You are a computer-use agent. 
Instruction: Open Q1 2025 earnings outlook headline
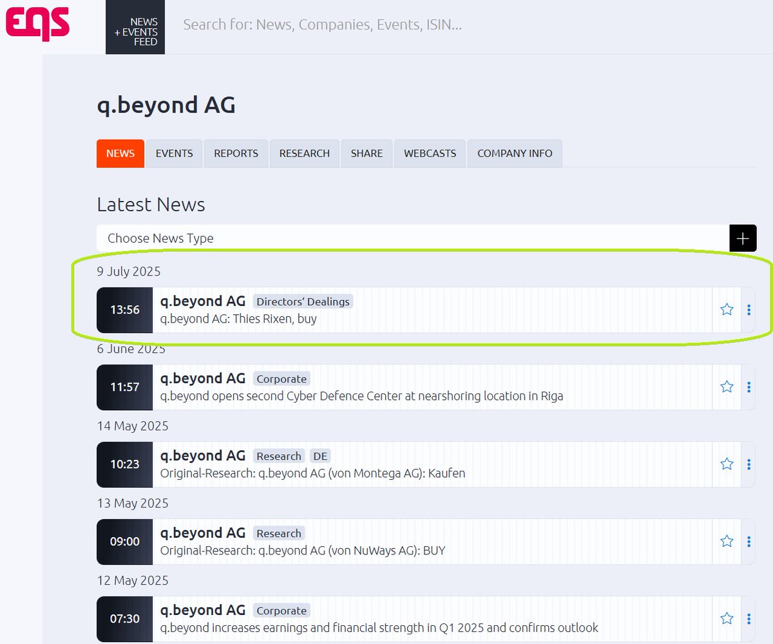point(379,628)
